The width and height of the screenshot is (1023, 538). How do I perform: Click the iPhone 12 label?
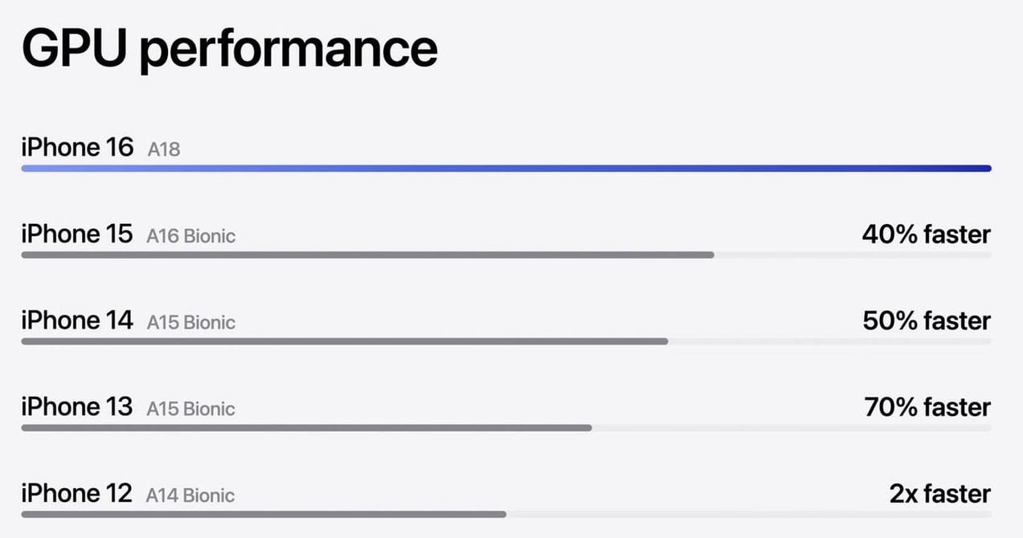(x=76, y=493)
